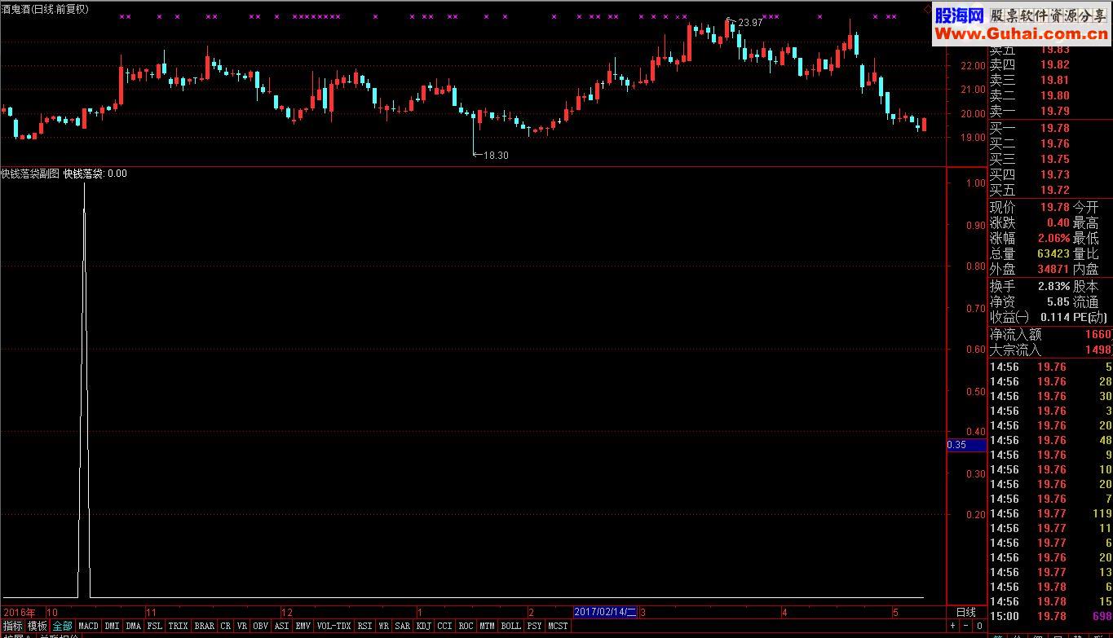Viewport: 1113px width, 638px height.
Task: Click the 买五 bid price 19.72
Action: tap(1054, 190)
